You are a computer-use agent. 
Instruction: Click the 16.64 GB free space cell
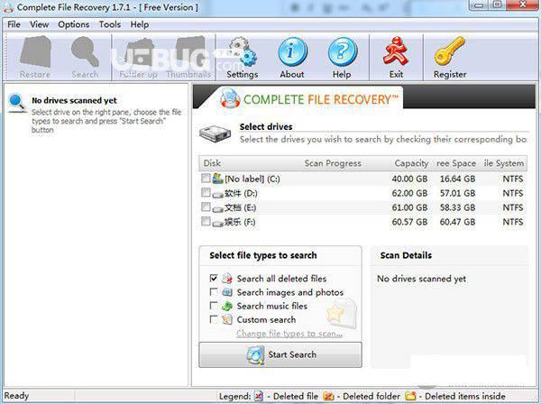(x=457, y=179)
